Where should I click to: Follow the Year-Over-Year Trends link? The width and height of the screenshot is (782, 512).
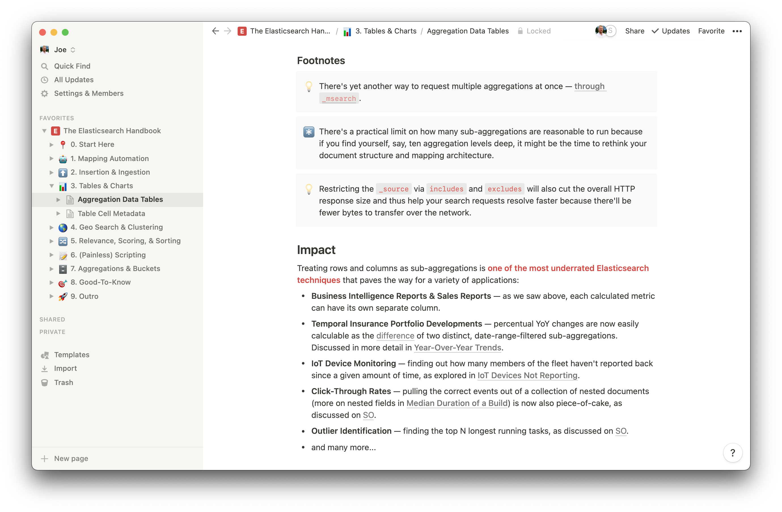(457, 347)
